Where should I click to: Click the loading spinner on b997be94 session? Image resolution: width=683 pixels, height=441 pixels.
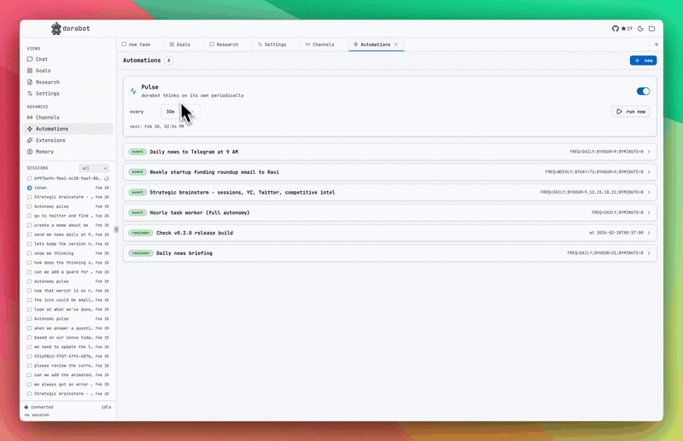pos(106,178)
